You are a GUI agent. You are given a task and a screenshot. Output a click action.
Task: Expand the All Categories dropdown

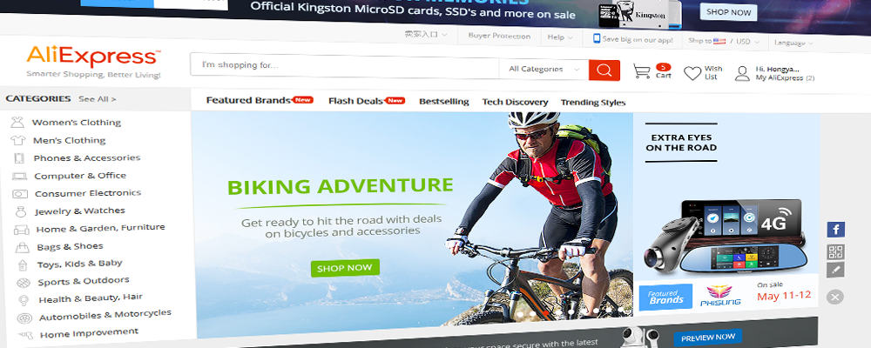(544, 70)
